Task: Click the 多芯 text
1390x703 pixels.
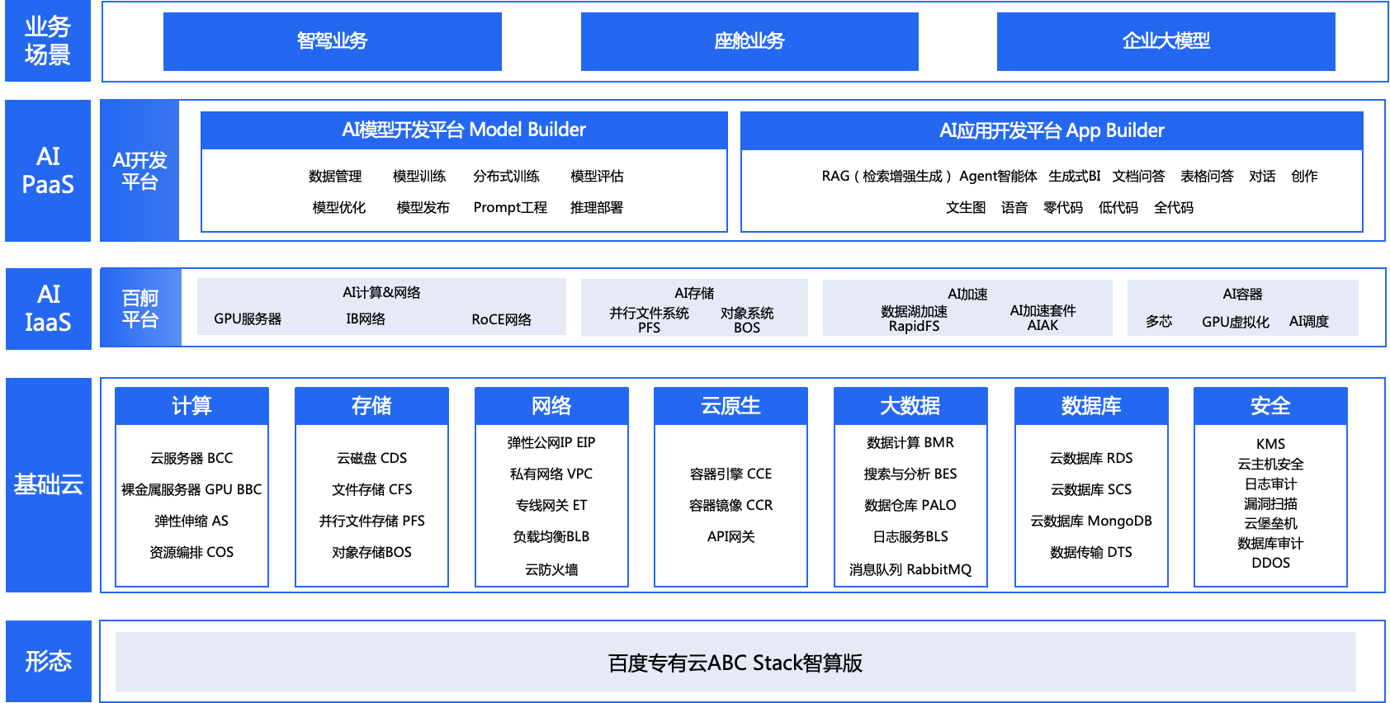Action: (x=1159, y=322)
